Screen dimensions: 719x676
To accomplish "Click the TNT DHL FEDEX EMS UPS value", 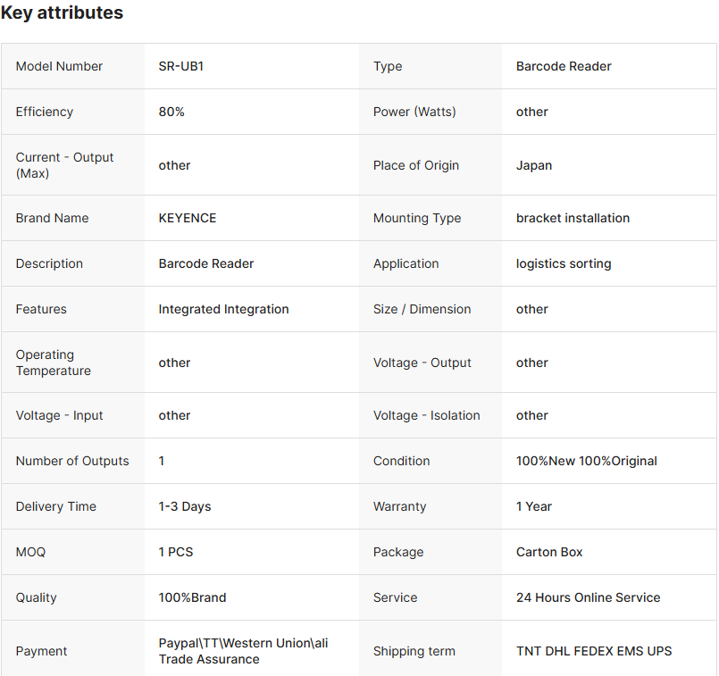I will tap(594, 651).
